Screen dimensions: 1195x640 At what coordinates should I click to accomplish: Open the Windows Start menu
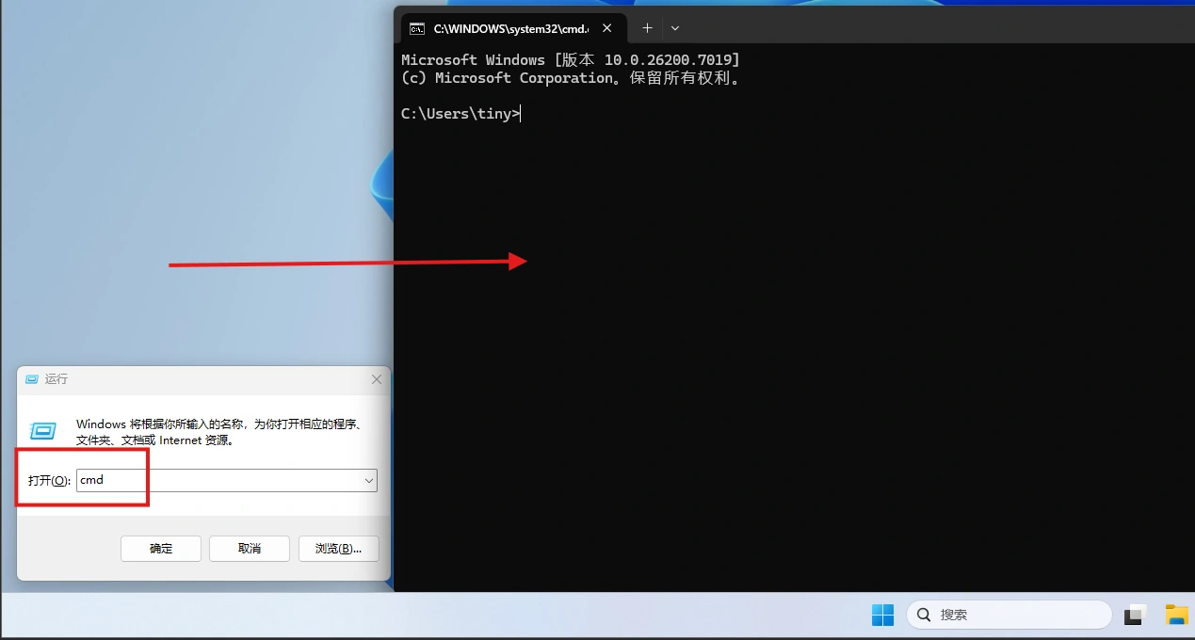pos(882,615)
